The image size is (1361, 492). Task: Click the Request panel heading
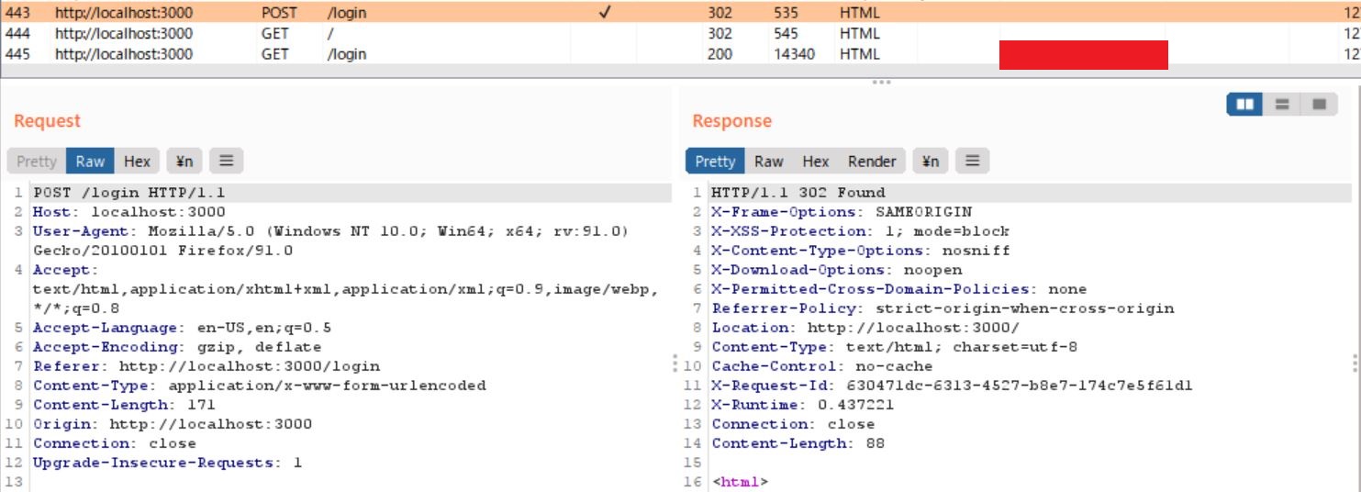coord(48,121)
